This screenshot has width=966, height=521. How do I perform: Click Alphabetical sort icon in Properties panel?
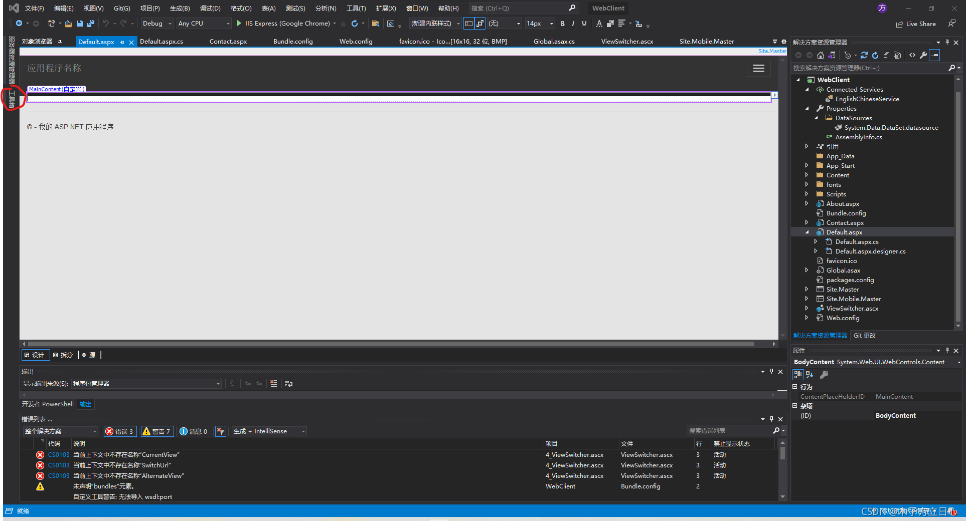[810, 375]
